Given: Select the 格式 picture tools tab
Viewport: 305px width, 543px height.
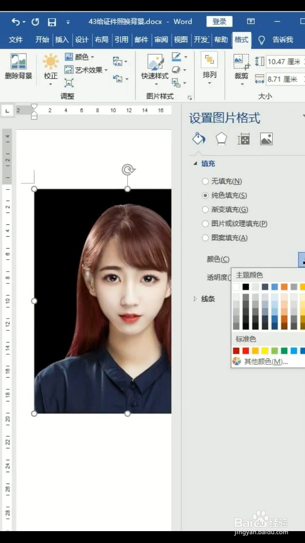Looking at the screenshot, I should click(241, 39).
